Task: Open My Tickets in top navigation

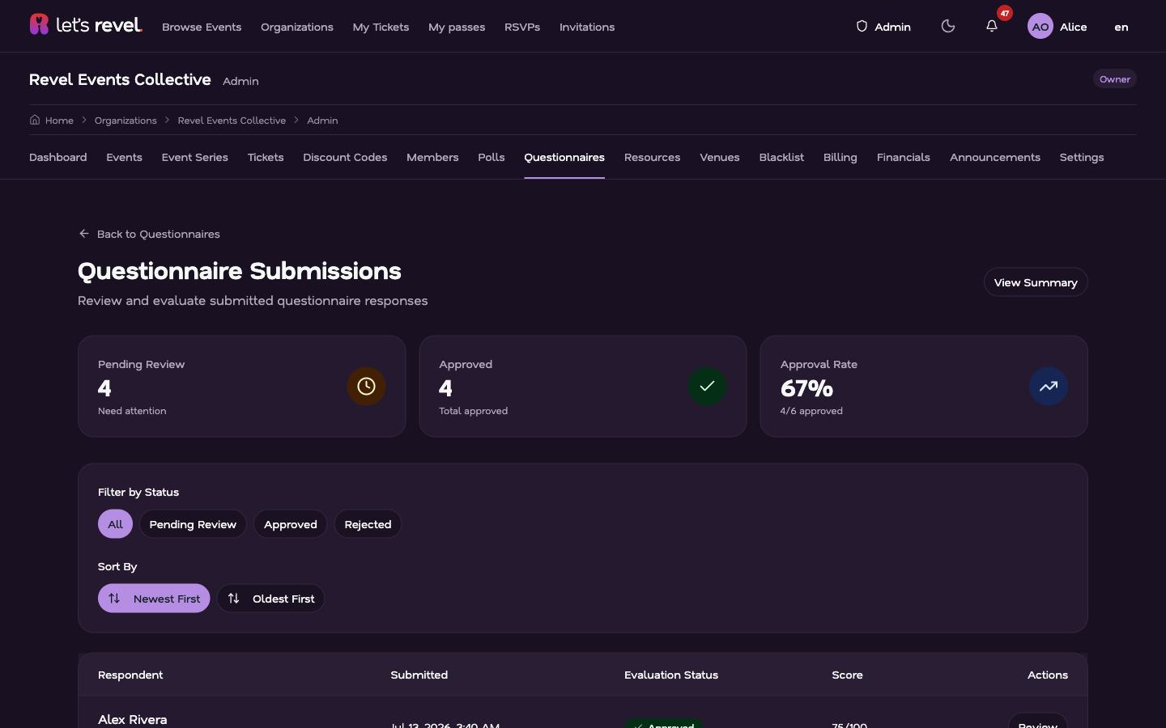Action: pos(381,27)
